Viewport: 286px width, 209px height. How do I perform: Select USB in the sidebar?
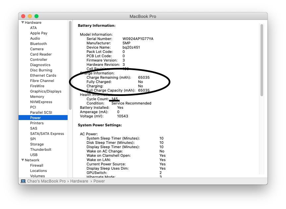coord(34,154)
